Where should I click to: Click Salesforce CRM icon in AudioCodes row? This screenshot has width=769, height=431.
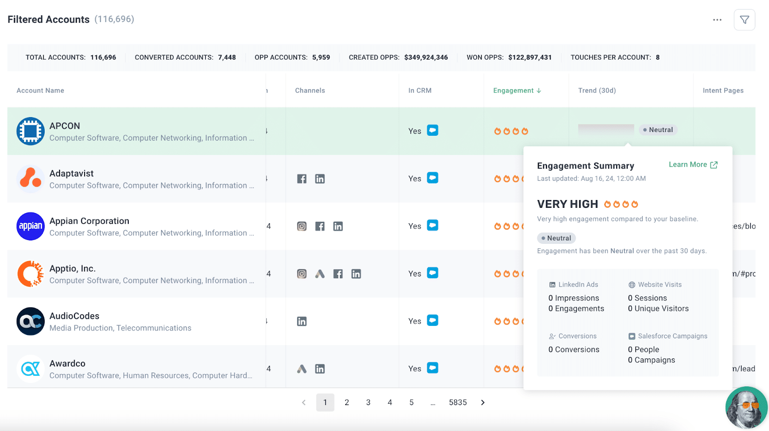pos(433,320)
